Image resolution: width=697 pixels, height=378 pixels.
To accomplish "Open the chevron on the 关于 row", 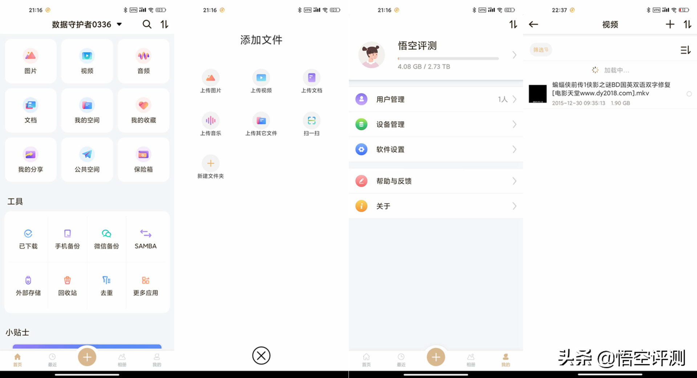I will 514,206.
